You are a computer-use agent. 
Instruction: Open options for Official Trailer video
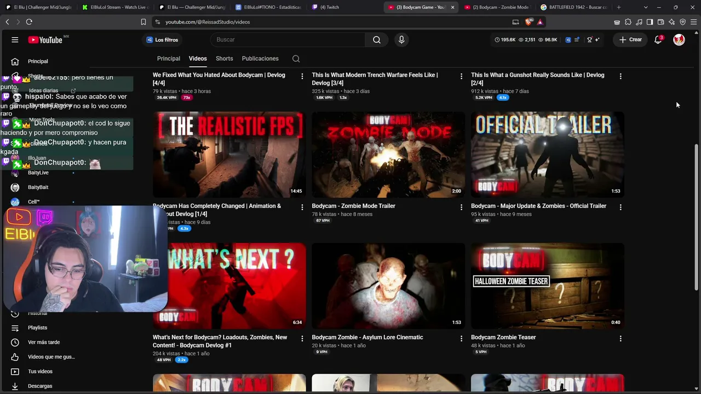tap(620, 207)
